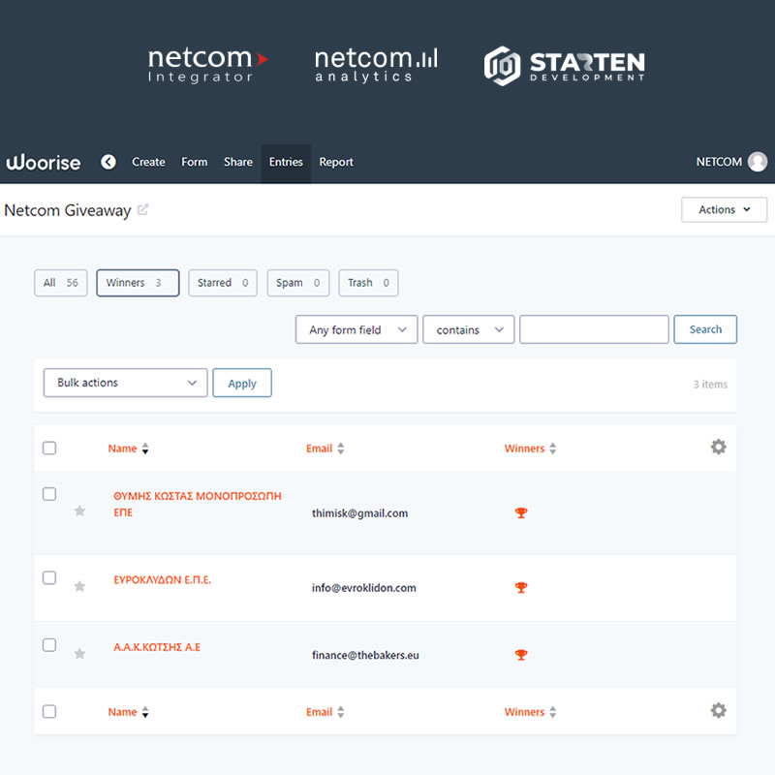This screenshot has width=775, height=775.
Task: Click the NETCOM user avatar icon
Action: tap(757, 163)
